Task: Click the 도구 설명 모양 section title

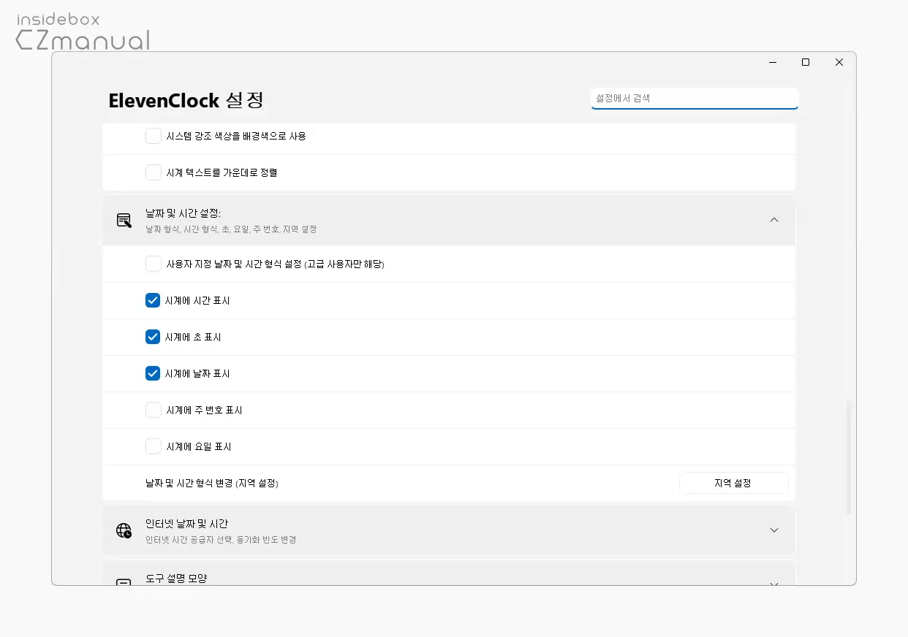Action: tap(176, 579)
